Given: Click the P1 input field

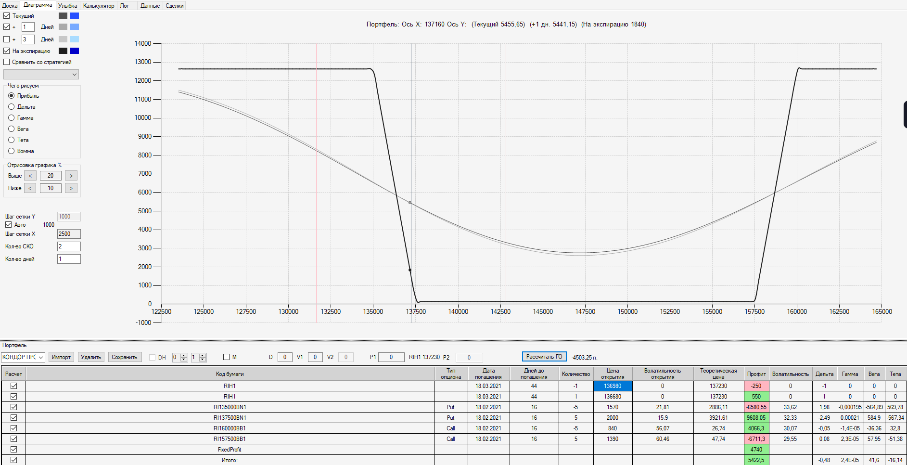Looking at the screenshot, I should pyautogui.click(x=391, y=357).
